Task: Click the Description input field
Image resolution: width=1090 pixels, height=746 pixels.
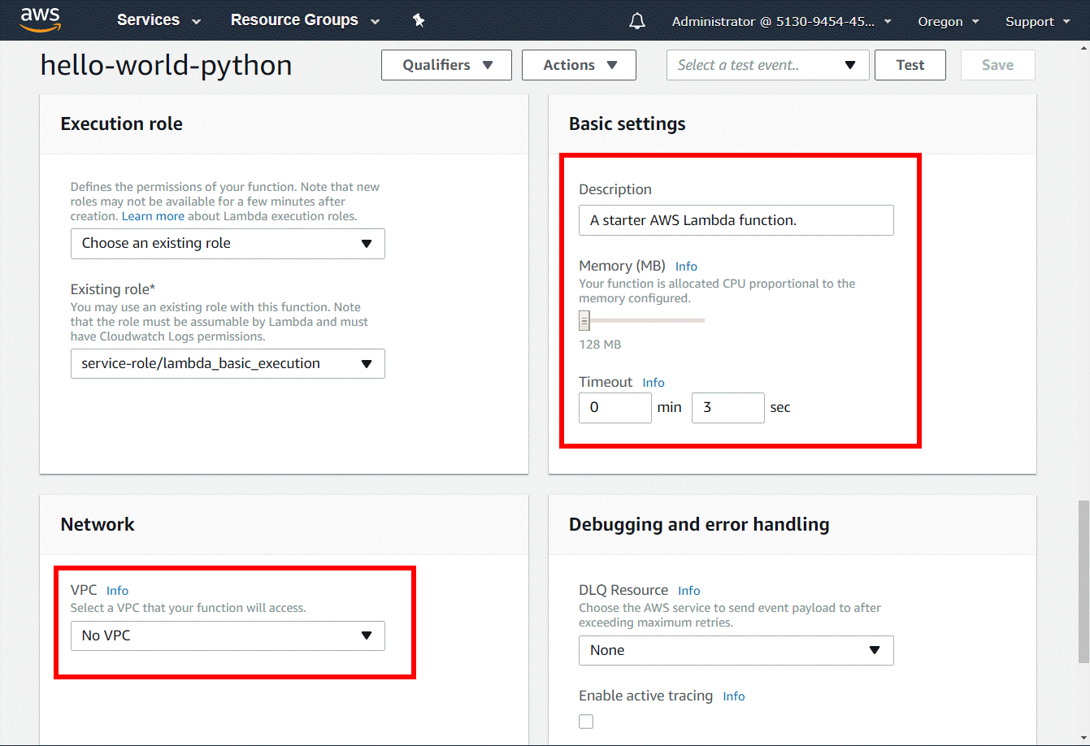Action: pos(736,220)
